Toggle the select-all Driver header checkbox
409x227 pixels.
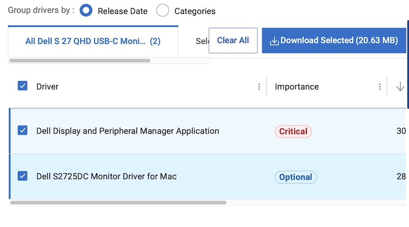(22, 86)
